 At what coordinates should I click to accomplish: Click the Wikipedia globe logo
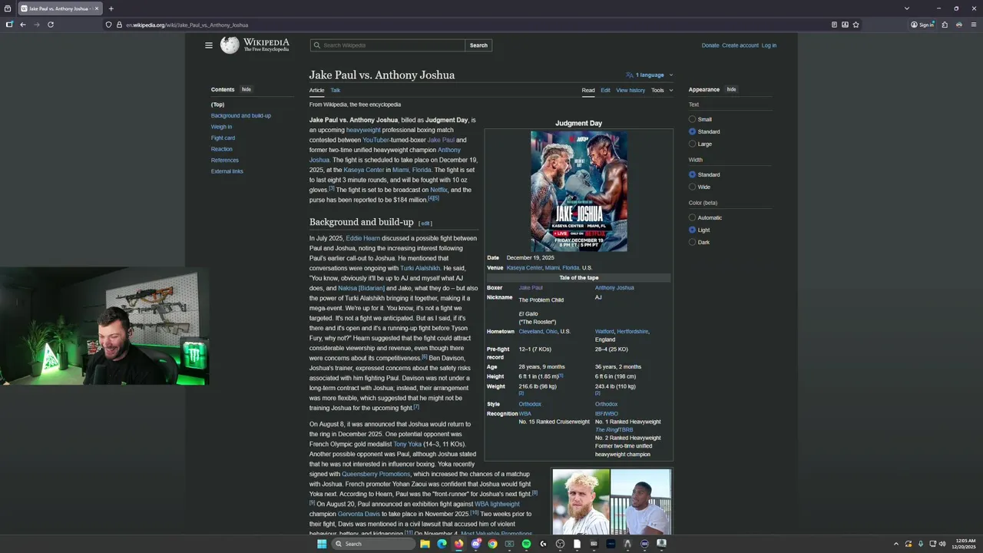click(230, 45)
